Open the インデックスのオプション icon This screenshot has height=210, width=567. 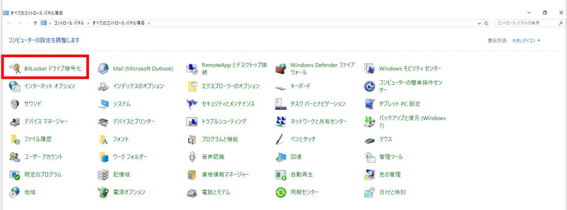click(x=103, y=86)
